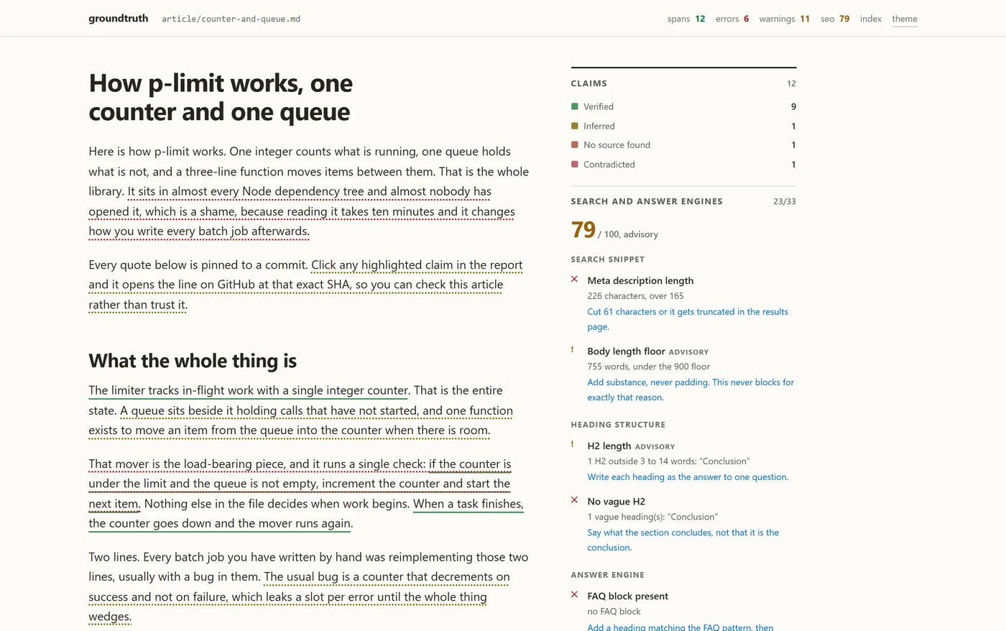1006x631 pixels.
Task: Click the 79 SEO score number
Action: click(583, 229)
